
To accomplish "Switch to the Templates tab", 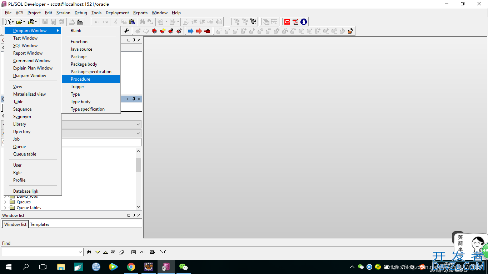I will coord(40,224).
